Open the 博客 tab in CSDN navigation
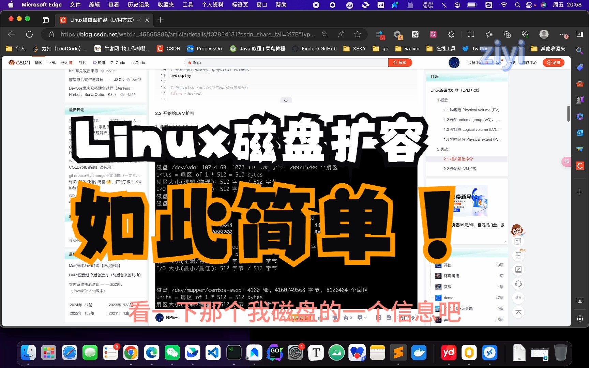The width and height of the screenshot is (589, 368). click(x=39, y=63)
